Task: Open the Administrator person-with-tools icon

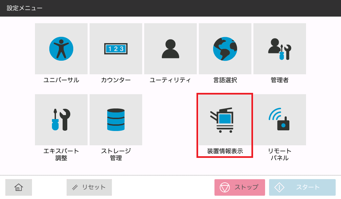Action: coord(280,49)
